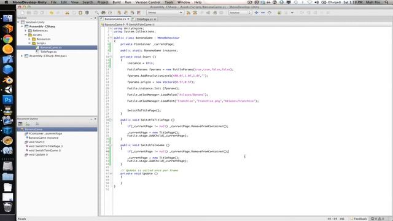Image resolution: width=393 pixels, height=221 pixels.
Task: Select 'void SwitchToInGame ()' in outline
Action: 42,150
